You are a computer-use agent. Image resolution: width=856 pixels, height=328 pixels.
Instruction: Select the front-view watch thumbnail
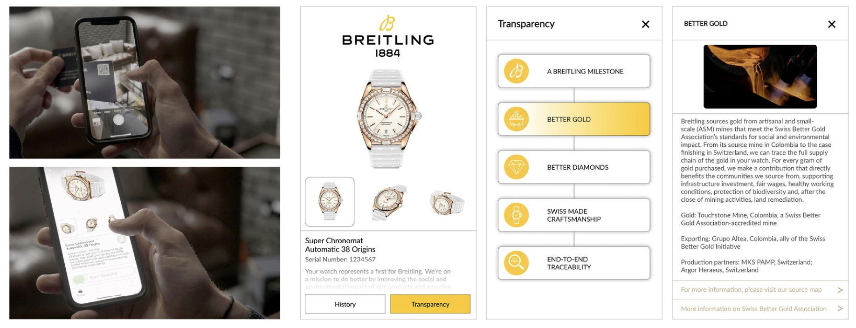tap(330, 202)
